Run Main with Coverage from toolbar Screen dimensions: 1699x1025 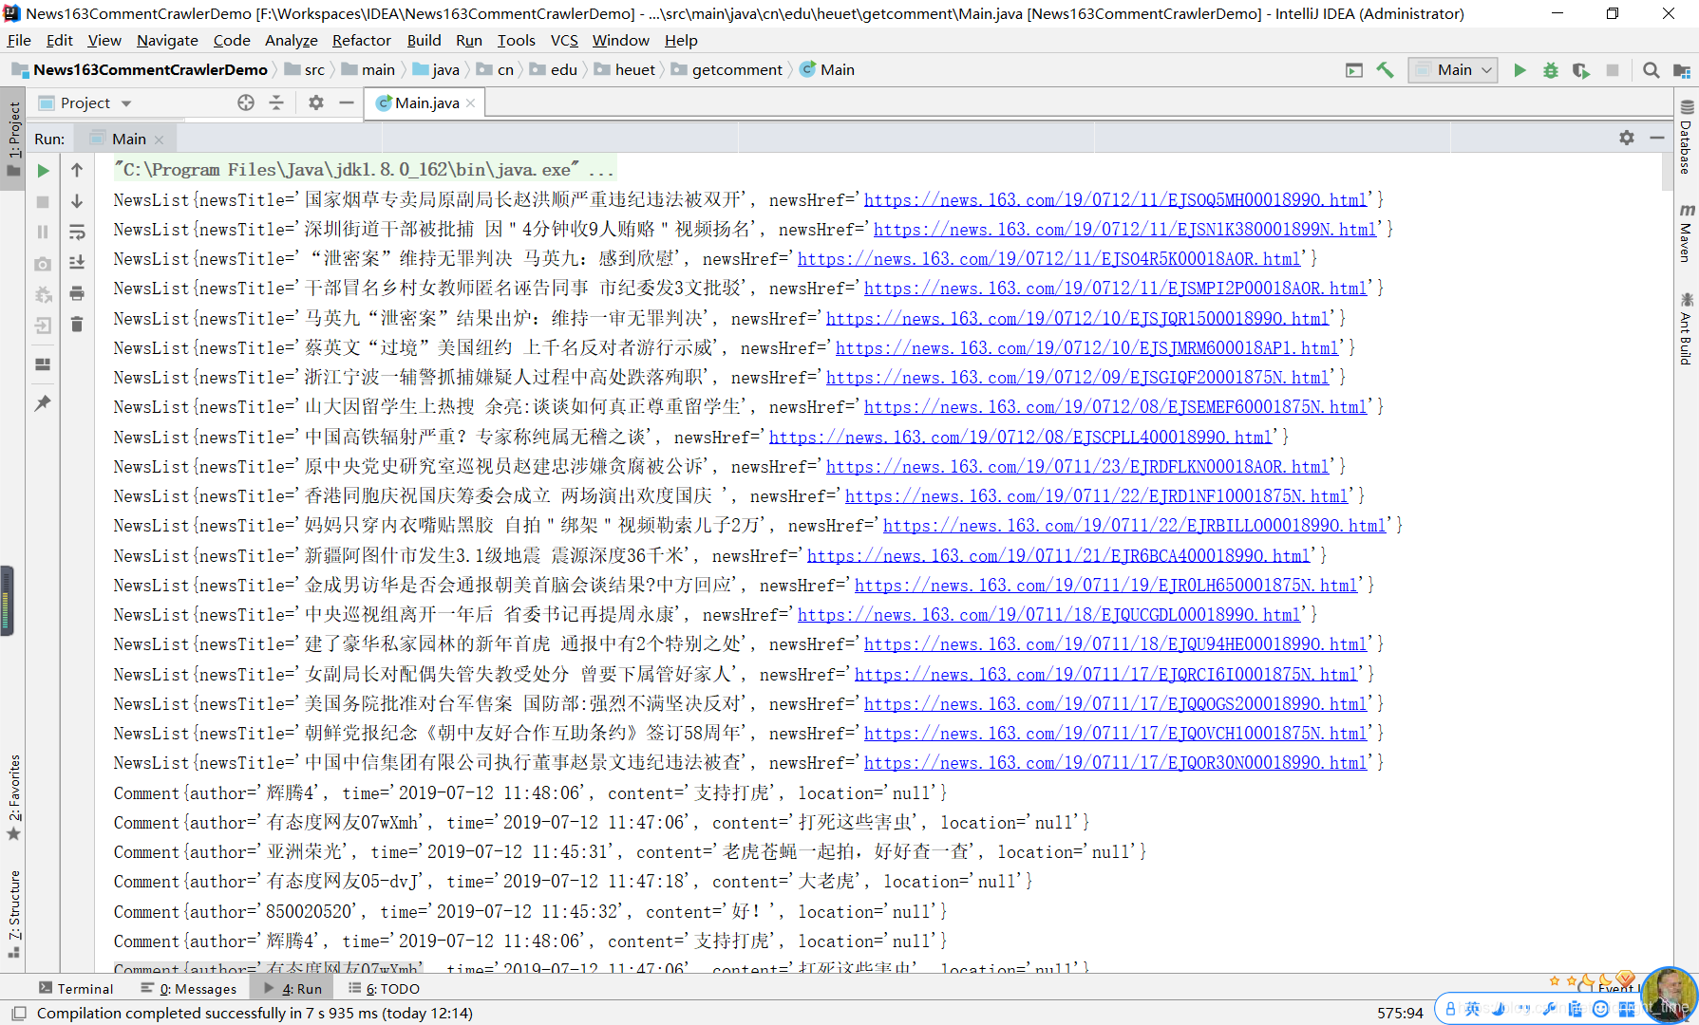pyautogui.click(x=1581, y=70)
